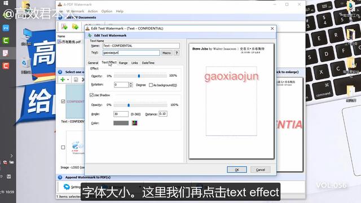Click the question mark help button
The height and width of the screenshot is (203, 361).
pos(177,53)
